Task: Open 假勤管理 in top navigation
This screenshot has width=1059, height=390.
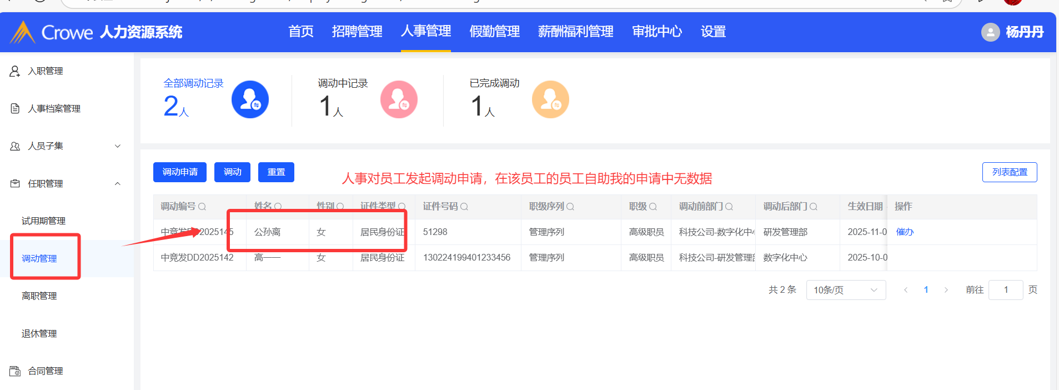Action: pyautogui.click(x=495, y=32)
